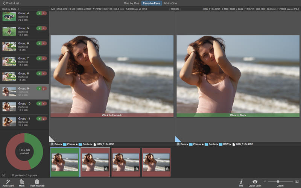The height and width of the screenshot is (188, 301).
Task: Select Group 10 in the photo list
Action: tap(24, 107)
